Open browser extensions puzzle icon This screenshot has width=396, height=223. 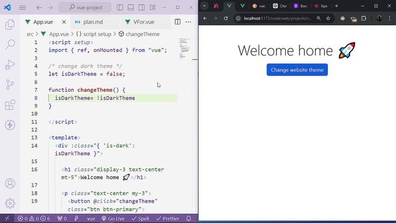point(364,18)
